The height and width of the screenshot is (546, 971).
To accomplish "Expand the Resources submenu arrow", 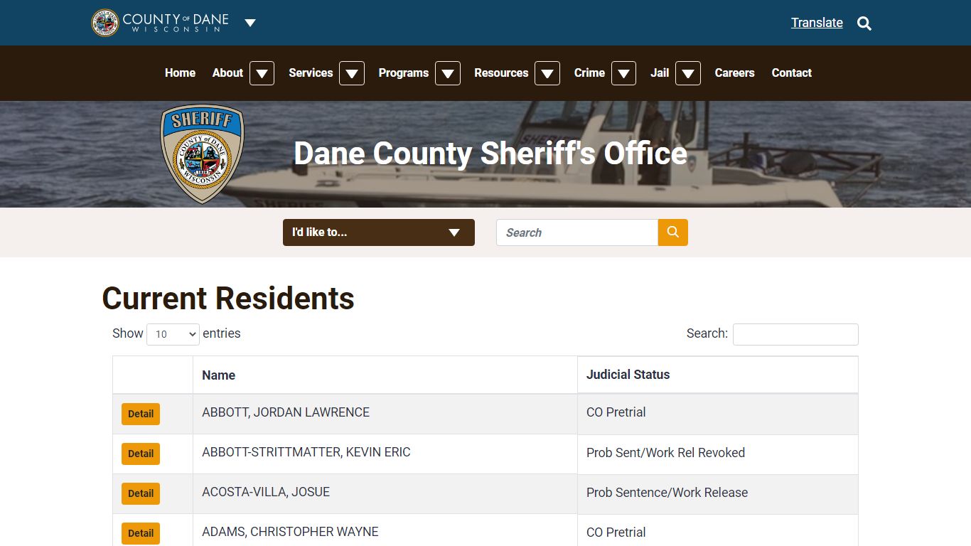I will tap(547, 73).
